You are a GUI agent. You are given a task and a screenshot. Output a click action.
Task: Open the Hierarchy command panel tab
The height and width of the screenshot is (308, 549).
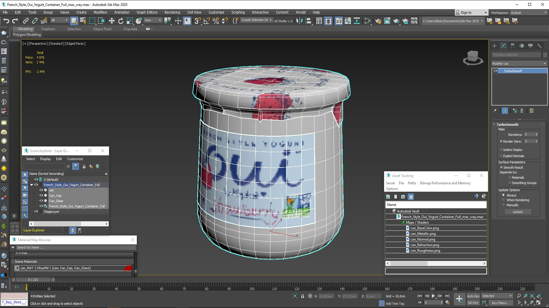512,46
